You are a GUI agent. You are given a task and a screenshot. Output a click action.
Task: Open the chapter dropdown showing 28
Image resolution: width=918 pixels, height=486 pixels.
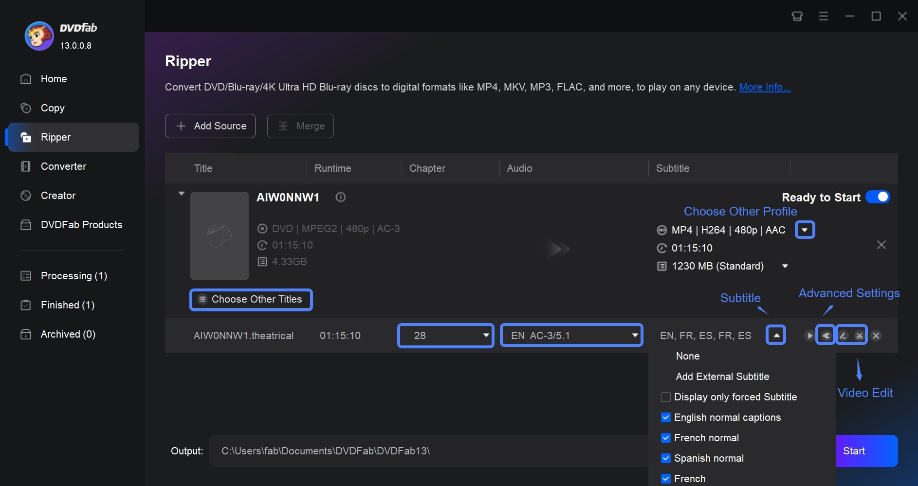(x=445, y=335)
